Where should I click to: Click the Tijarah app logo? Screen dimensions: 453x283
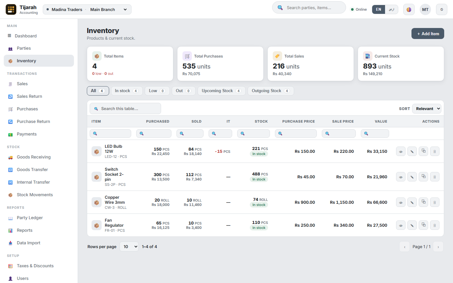[11, 9]
